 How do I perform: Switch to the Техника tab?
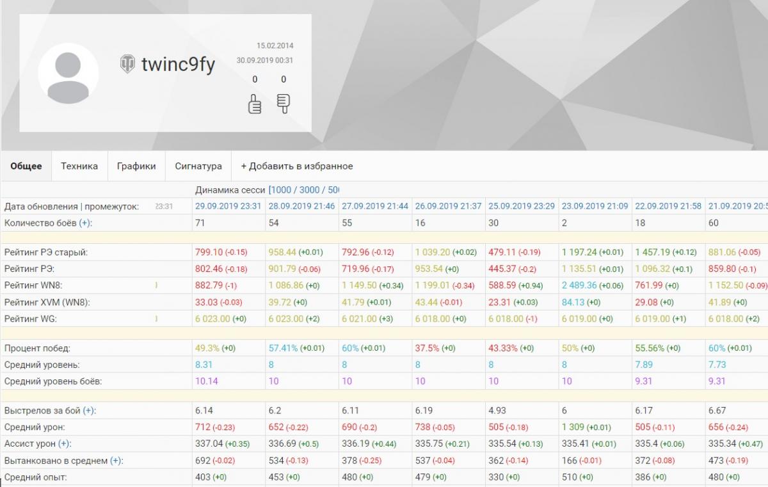click(x=79, y=166)
